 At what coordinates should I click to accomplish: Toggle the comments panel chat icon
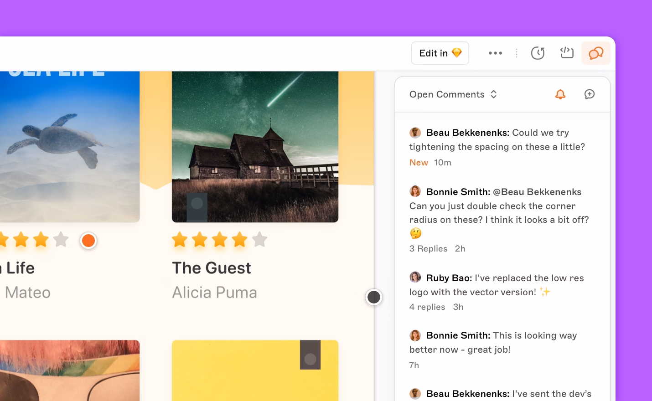pyautogui.click(x=596, y=53)
